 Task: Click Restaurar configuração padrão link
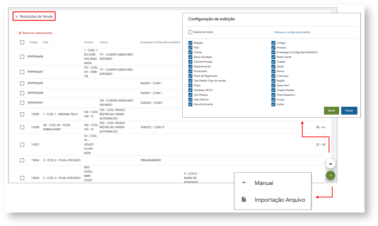292,32
